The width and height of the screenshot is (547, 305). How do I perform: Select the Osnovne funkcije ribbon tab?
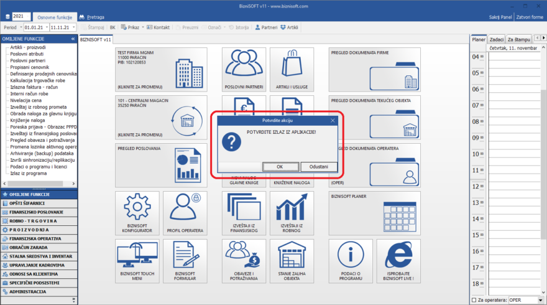[x=55, y=17]
